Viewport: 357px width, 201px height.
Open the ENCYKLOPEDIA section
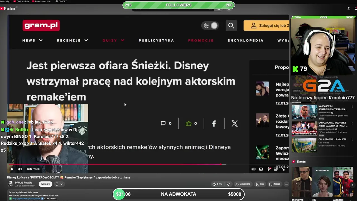point(245,40)
